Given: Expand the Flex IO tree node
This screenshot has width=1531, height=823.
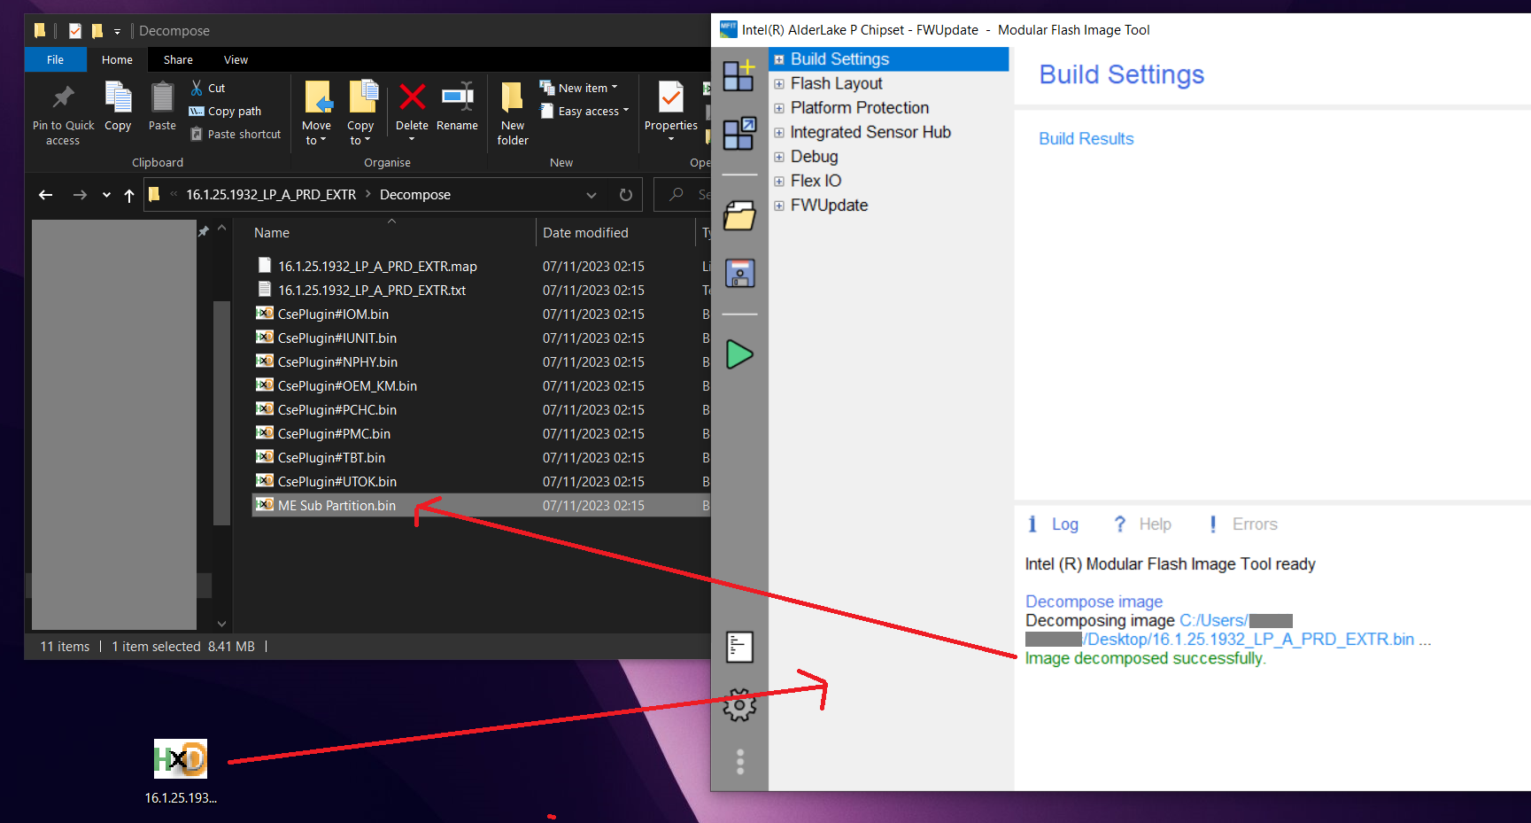Looking at the screenshot, I should pyautogui.click(x=779, y=182).
